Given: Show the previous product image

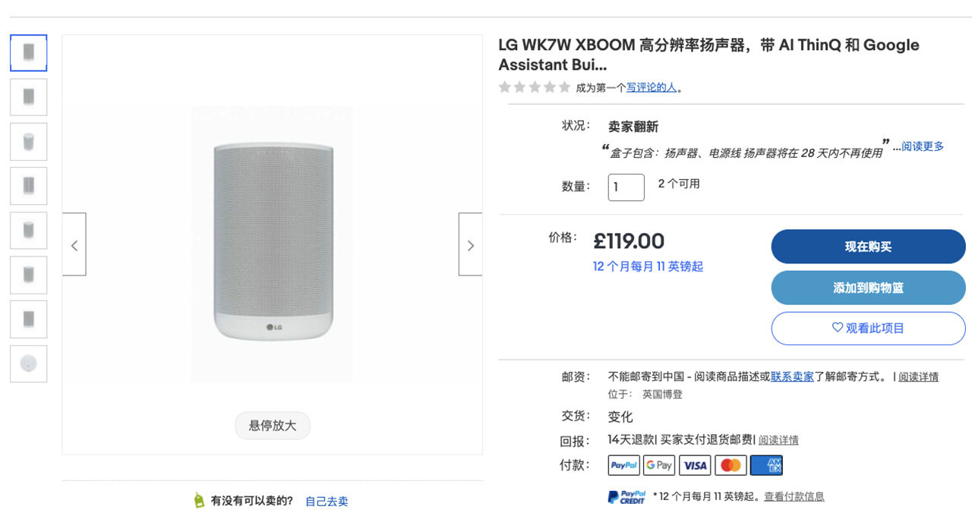Looking at the screenshot, I should click(74, 244).
